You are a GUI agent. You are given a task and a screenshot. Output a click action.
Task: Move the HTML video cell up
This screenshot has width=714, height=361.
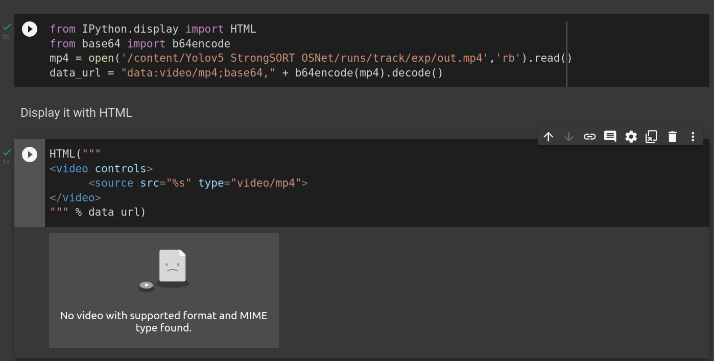pos(549,137)
